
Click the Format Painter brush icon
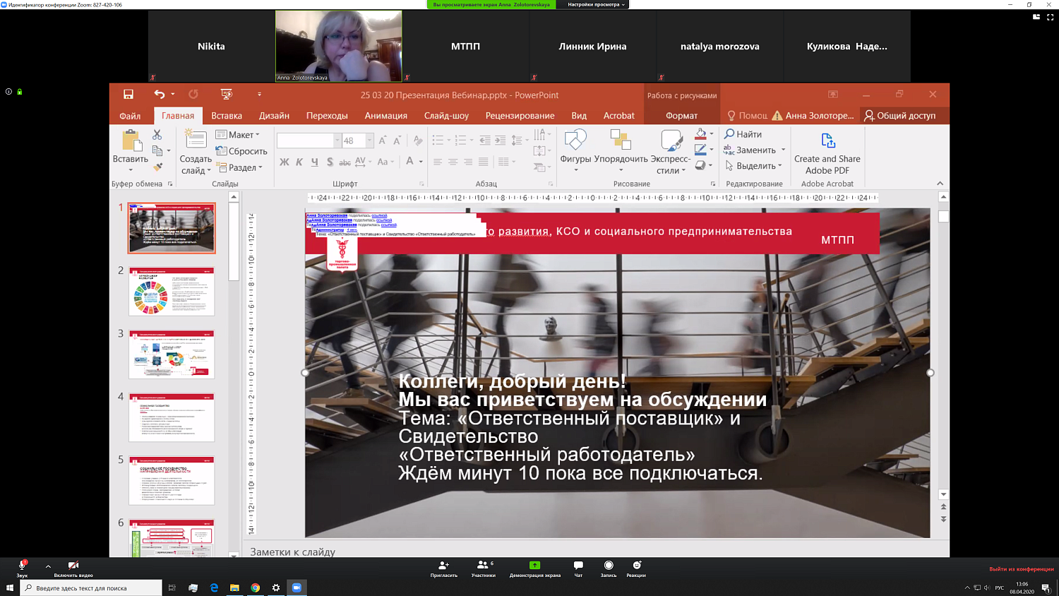[157, 167]
